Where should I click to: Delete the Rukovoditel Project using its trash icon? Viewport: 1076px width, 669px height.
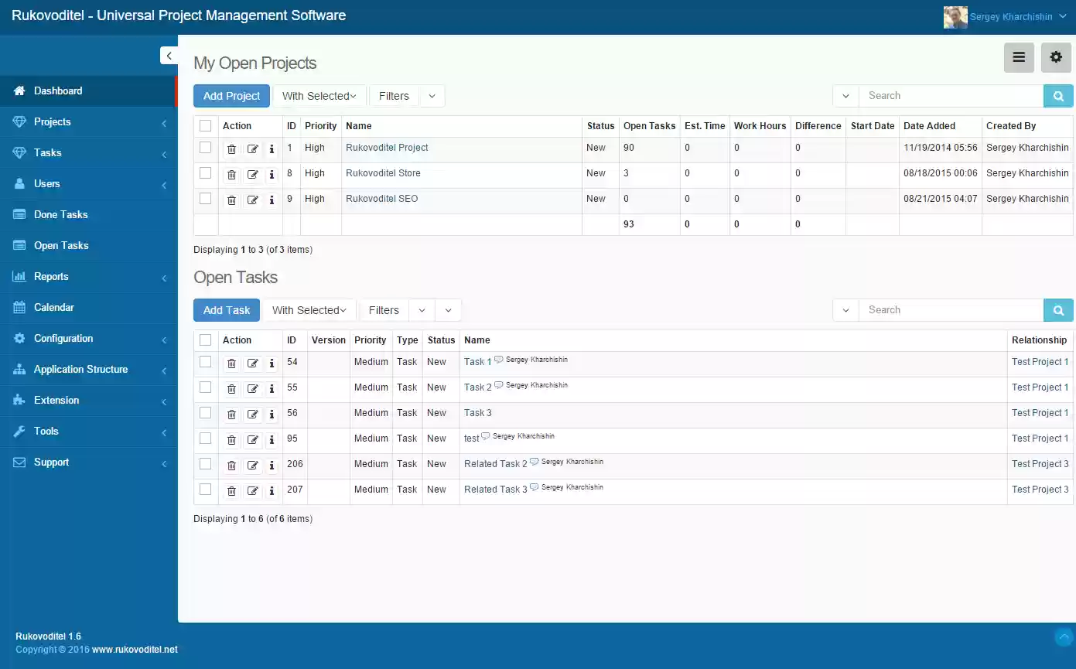231,148
